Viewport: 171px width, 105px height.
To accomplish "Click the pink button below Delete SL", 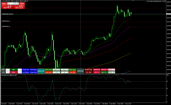I will point(97,72).
